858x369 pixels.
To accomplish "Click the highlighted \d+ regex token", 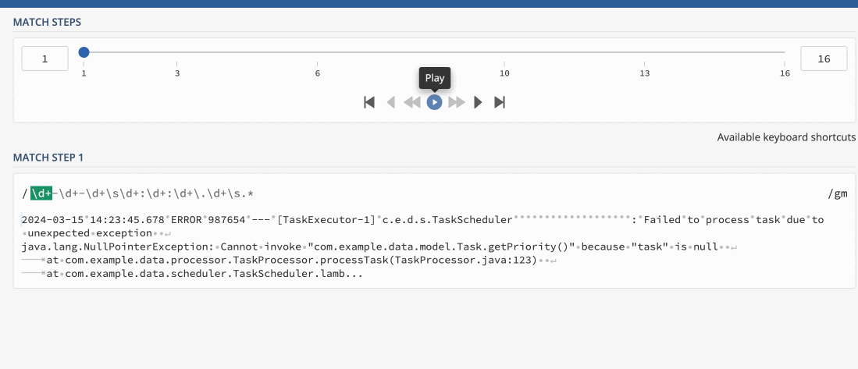I will click(41, 193).
